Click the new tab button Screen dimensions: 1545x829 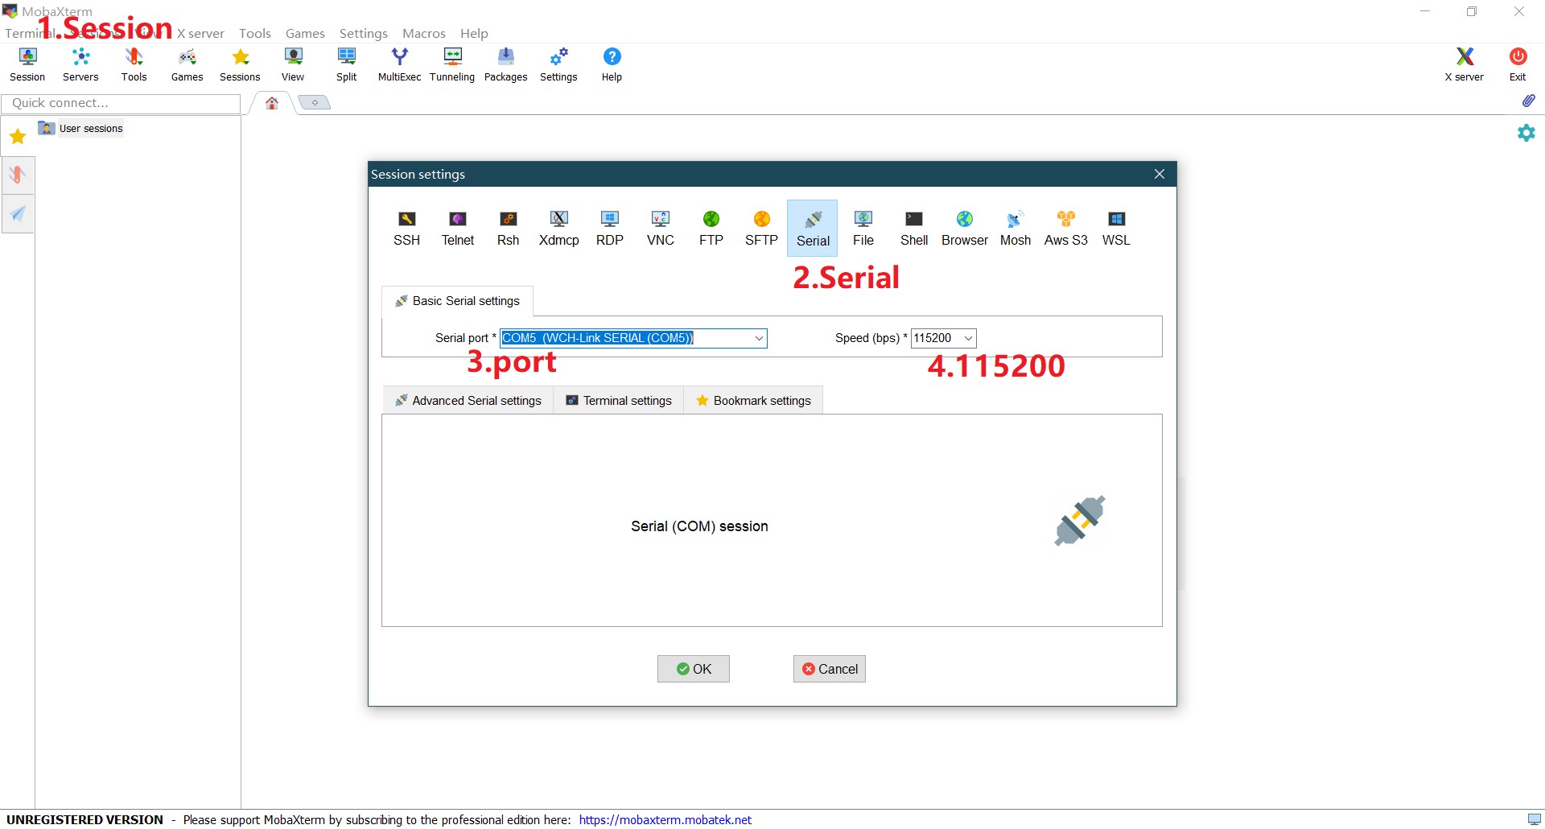point(315,102)
